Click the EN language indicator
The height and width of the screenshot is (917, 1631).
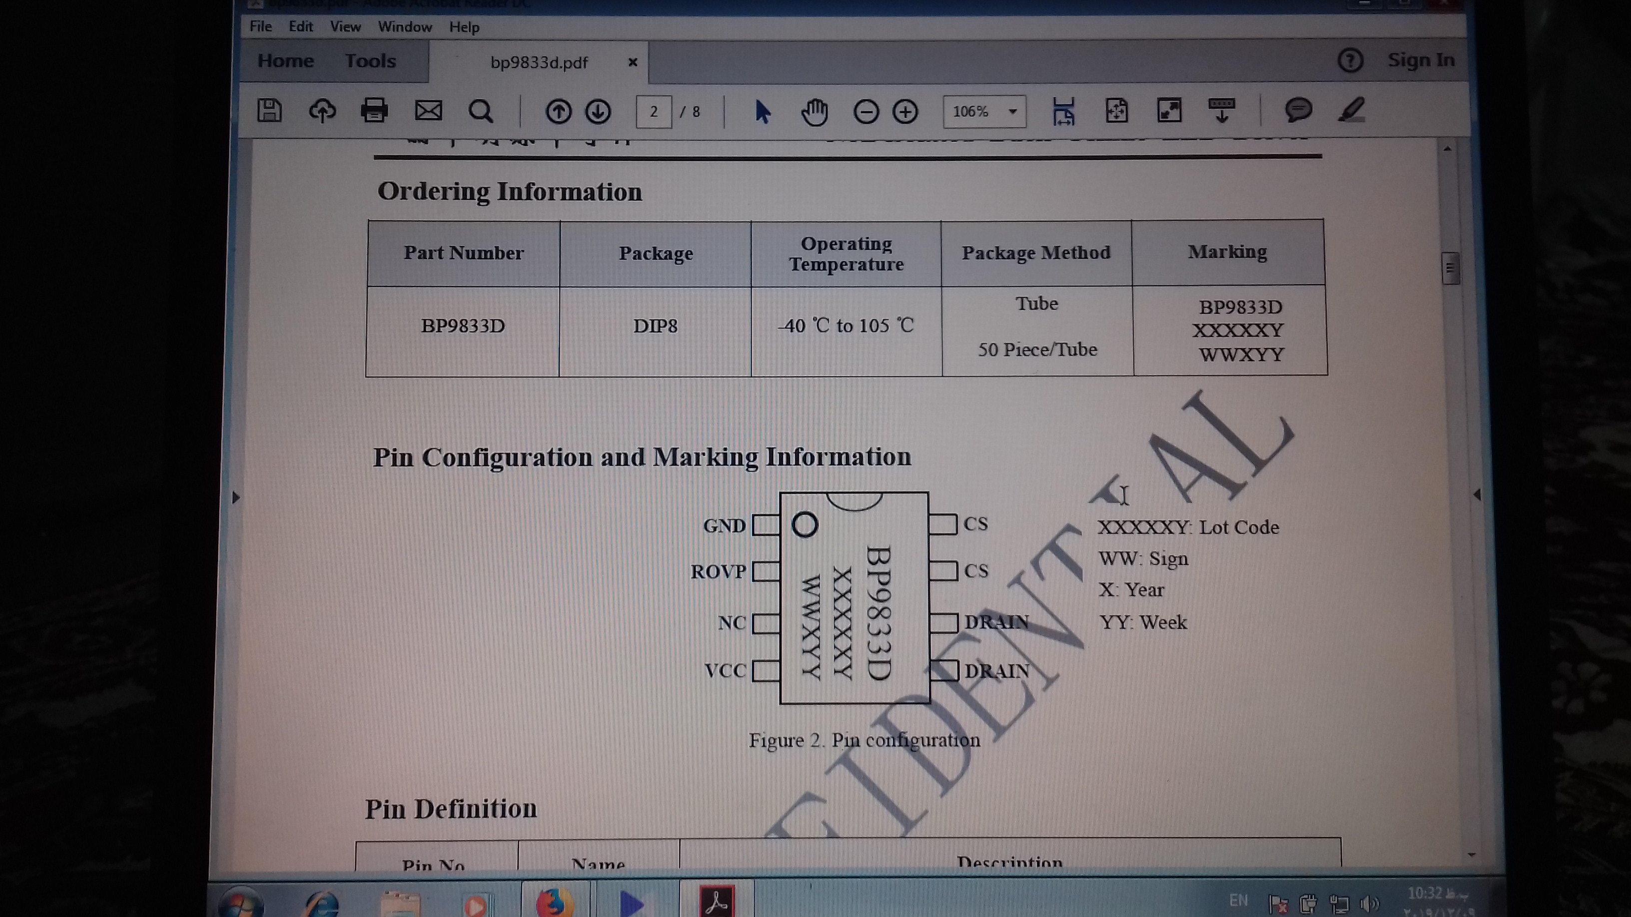pos(1238,900)
